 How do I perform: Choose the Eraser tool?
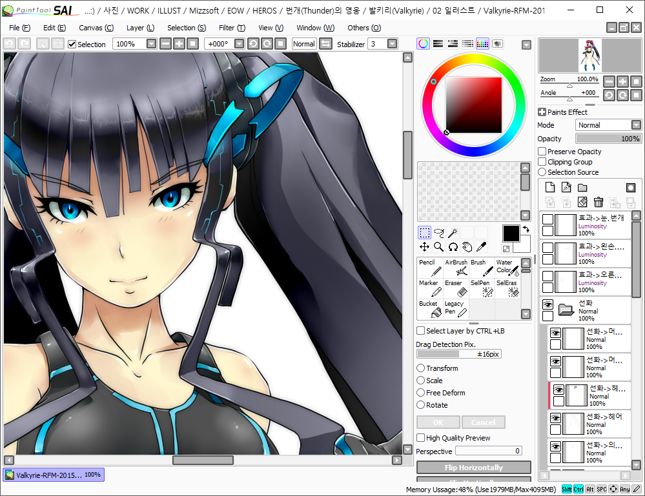click(456, 288)
